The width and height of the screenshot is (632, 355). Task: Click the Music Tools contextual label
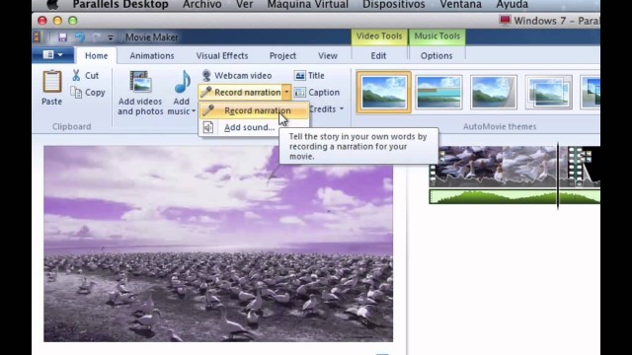tap(436, 36)
